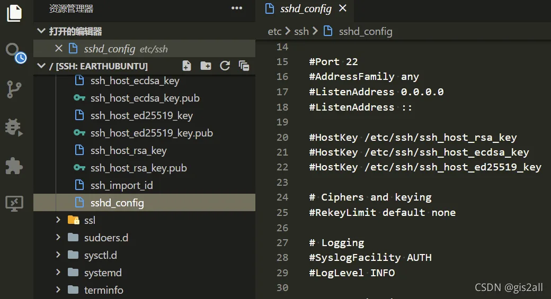Open the Remote Explorer view icon
The image size is (551, 299).
14,204
